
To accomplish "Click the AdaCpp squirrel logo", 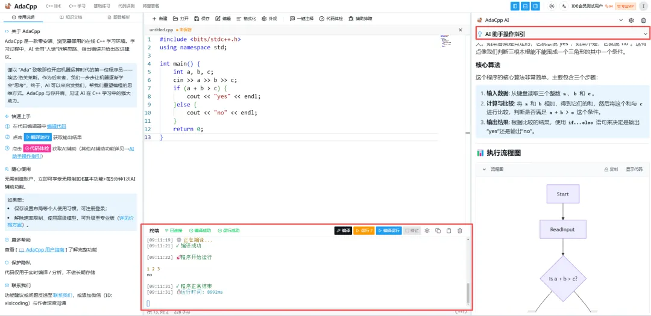I will pyautogui.click(x=8, y=6).
